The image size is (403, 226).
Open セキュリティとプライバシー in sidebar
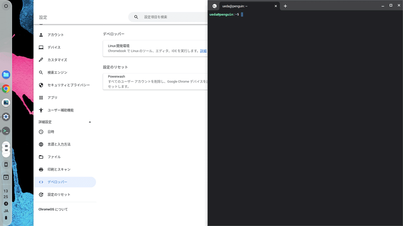69,85
